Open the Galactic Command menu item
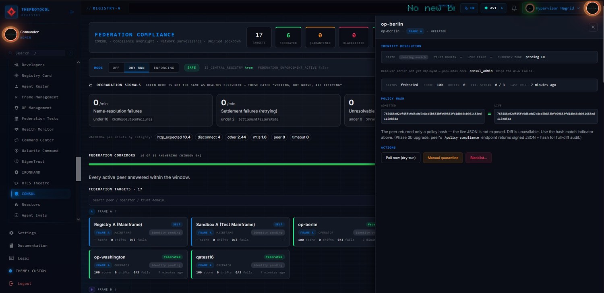This screenshot has height=293, width=604. click(x=40, y=151)
